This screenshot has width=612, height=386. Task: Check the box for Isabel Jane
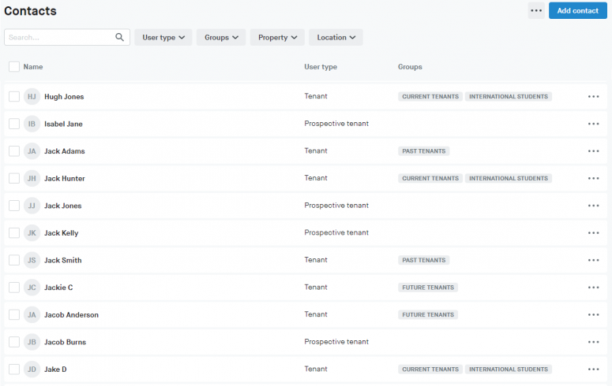(x=14, y=124)
